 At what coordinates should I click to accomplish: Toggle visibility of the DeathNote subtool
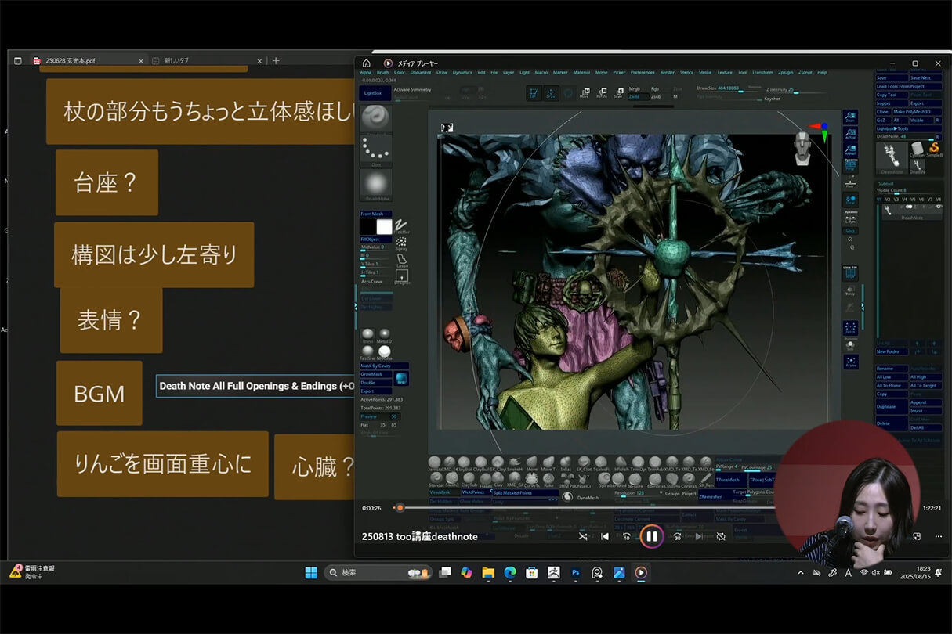[x=938, y=206]
